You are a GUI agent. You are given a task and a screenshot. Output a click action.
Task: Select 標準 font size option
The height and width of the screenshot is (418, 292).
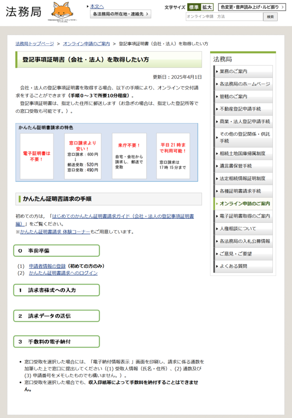[x=194, y=7]
